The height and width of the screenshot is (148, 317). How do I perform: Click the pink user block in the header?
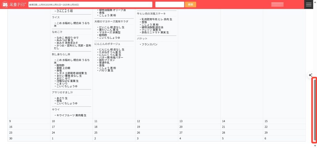(x=277, y=5)
